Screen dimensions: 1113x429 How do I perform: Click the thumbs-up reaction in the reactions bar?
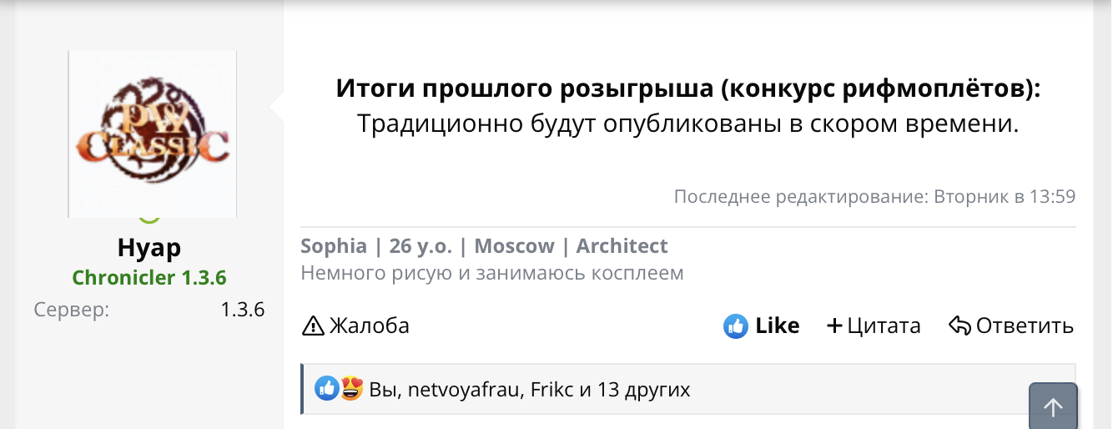326,388
